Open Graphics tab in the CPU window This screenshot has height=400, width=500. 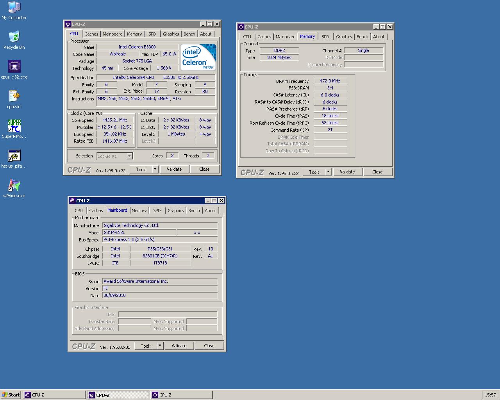pyautogui.click(x=171, y=34)
